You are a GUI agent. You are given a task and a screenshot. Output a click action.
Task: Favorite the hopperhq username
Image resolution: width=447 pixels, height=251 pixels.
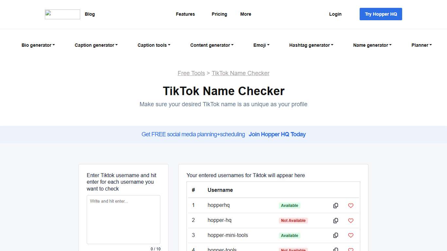click(x=350, y=205)
